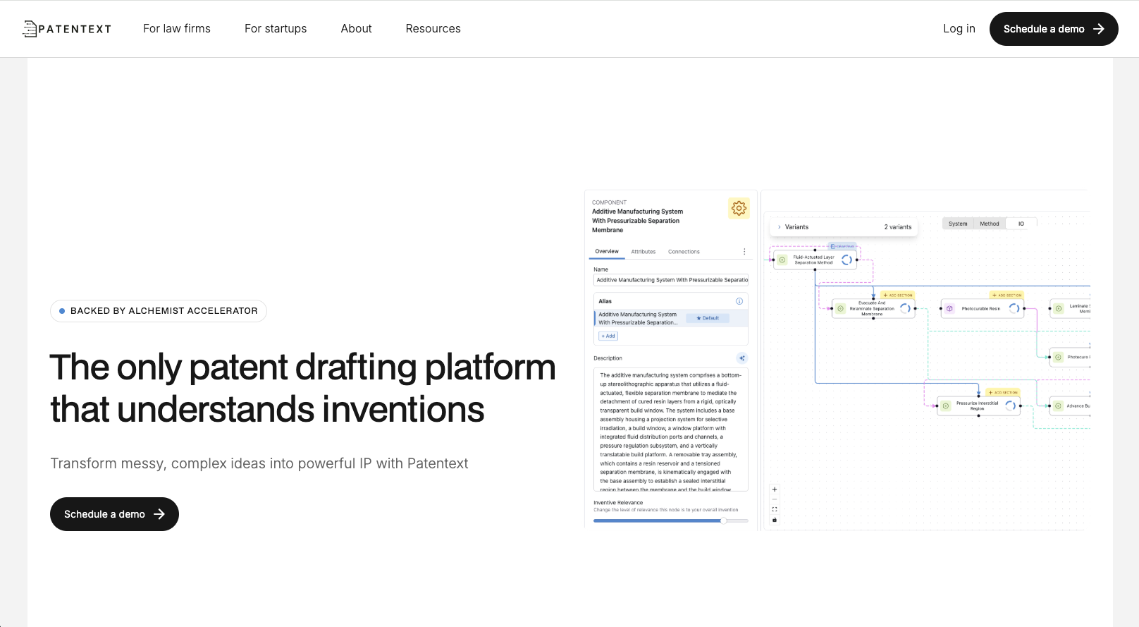Viewport: 1139px width, 627px height.
Task: Click progress ring on Evacuate And Reaminate node
Action: (905, 308)
